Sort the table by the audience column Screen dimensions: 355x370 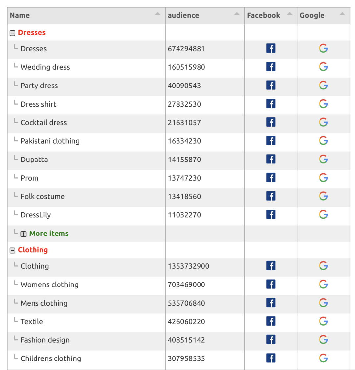pos(183,15)
